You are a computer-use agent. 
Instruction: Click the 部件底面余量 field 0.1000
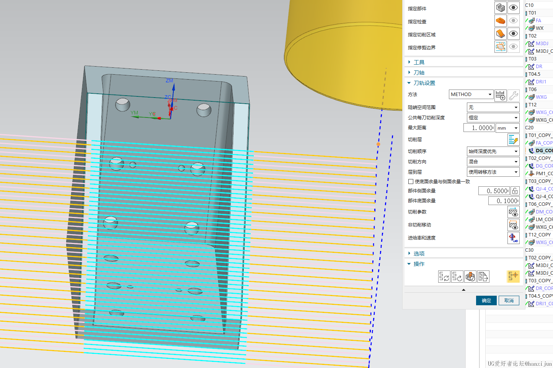tap(504, 201)
